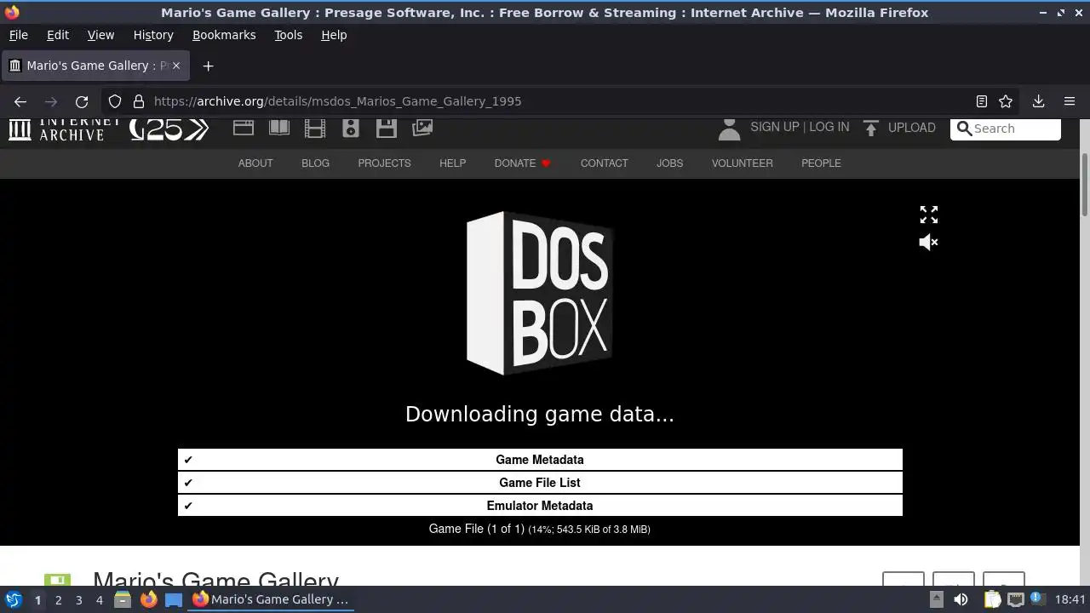Open a new browser tab
This screenshot has height=613, width=1090.
208,66
